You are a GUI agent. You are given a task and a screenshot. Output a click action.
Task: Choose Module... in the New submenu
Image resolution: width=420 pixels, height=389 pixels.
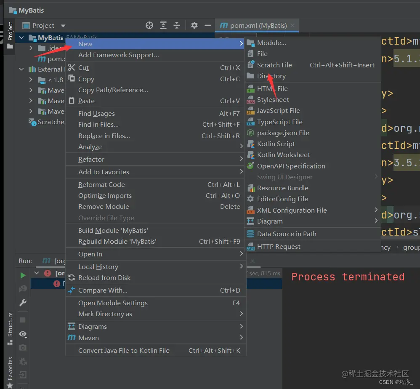click(x=313, y=43)
